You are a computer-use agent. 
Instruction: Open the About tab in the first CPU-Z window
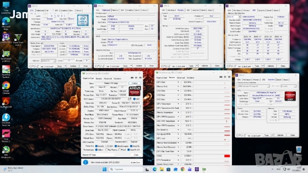[x=78, y=11]
